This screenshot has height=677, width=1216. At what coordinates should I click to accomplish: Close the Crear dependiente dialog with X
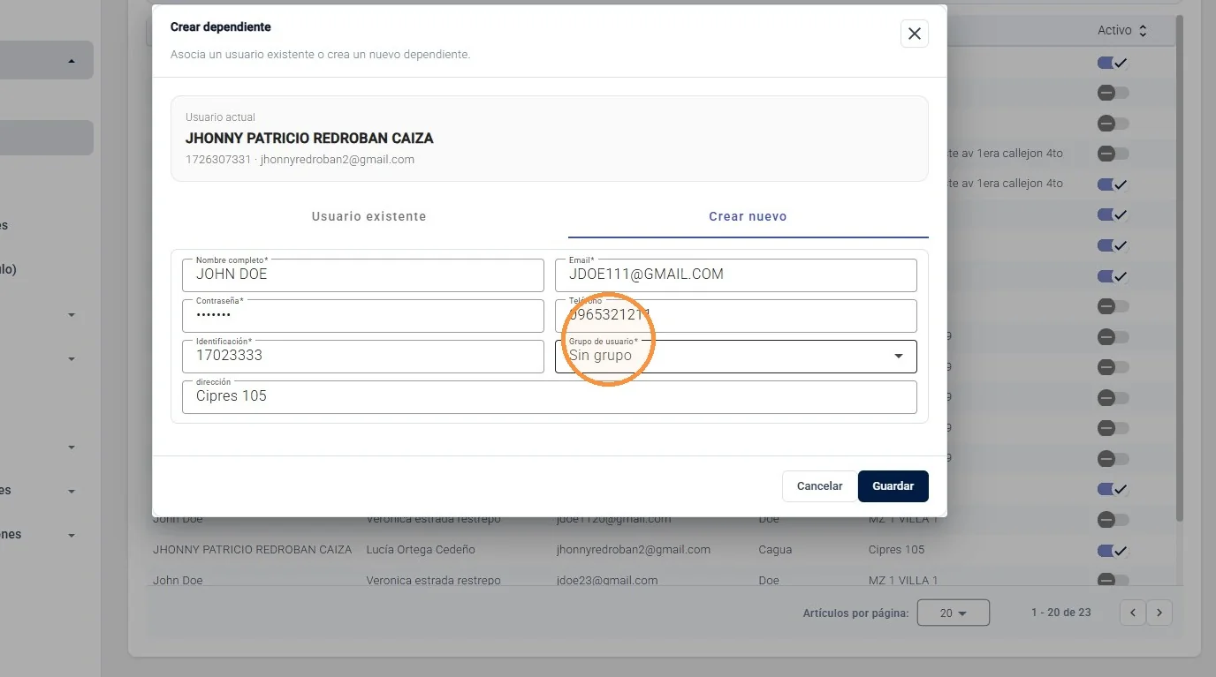[x=915, y=34]
